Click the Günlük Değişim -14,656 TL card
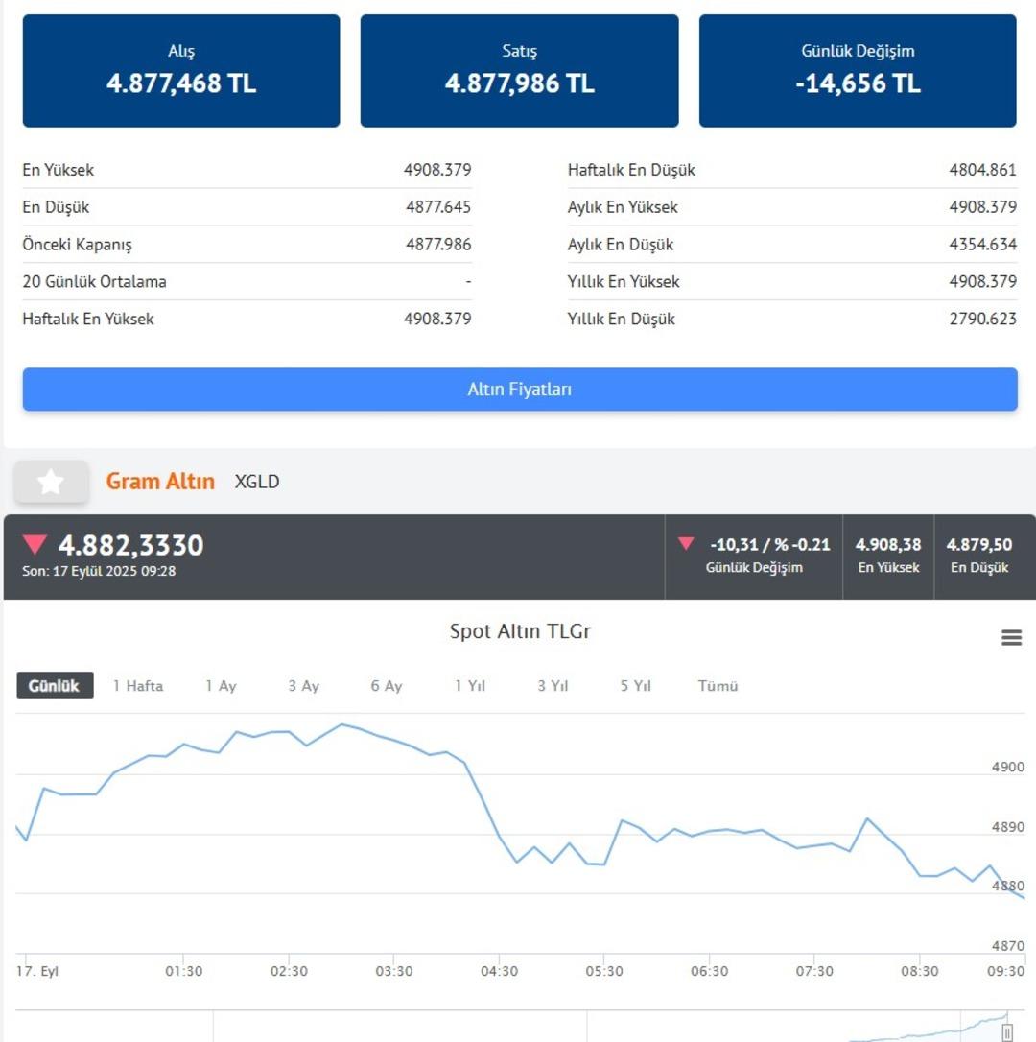This screenshot has width=1036, height=1042. pyautogui.click(x=858, y=70)
